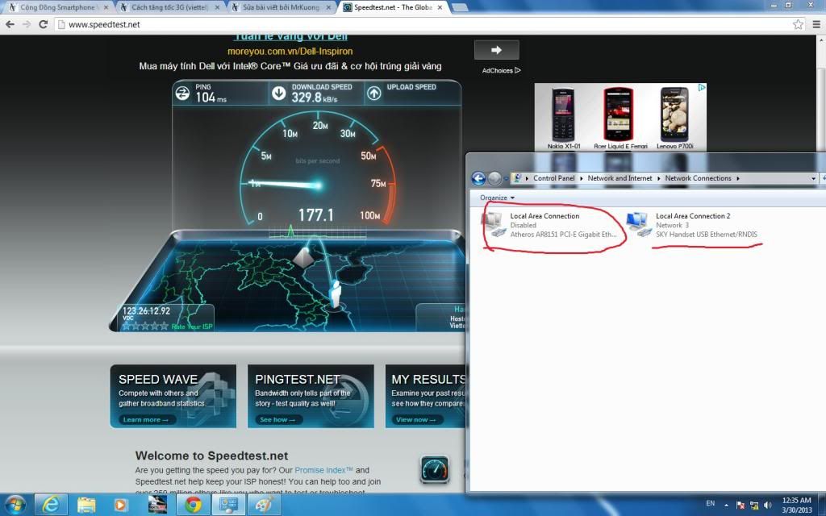Open Paint from the taskbar
Image resolution: width=826 pixels, height=516 pixels.
(264, 505)
